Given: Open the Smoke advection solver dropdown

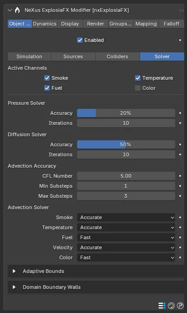Looking at the screenshot, I should pyautogui.click(x=126, y=217).
